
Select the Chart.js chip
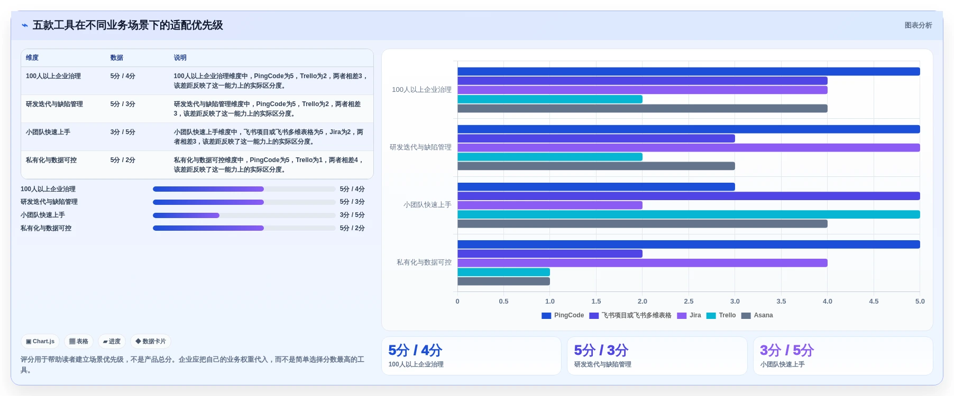(x=40, y=342)
